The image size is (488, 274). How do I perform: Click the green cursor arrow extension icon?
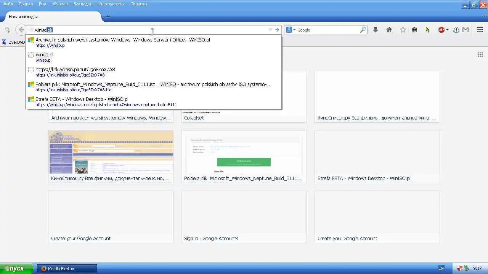[x=428, y=30]
